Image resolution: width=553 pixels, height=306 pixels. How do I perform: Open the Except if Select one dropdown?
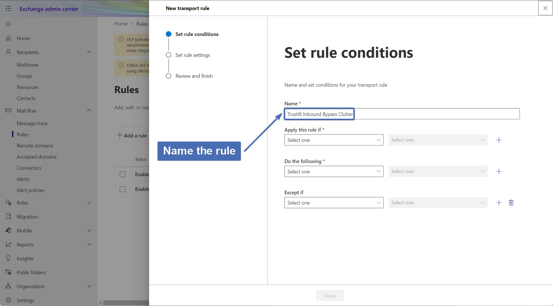coord(334,203)
